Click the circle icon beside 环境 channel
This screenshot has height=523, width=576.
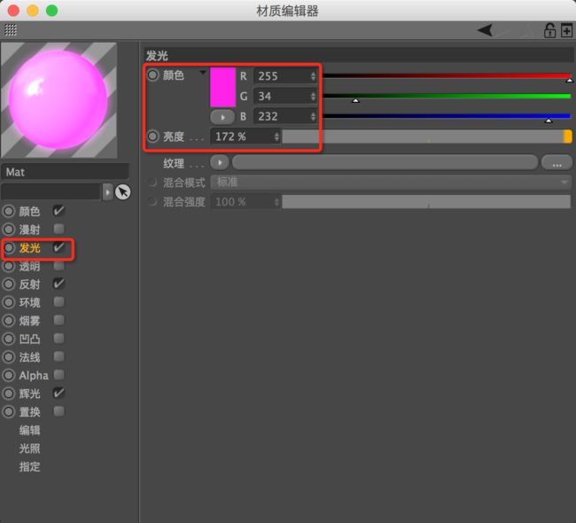tap(9, 302)
